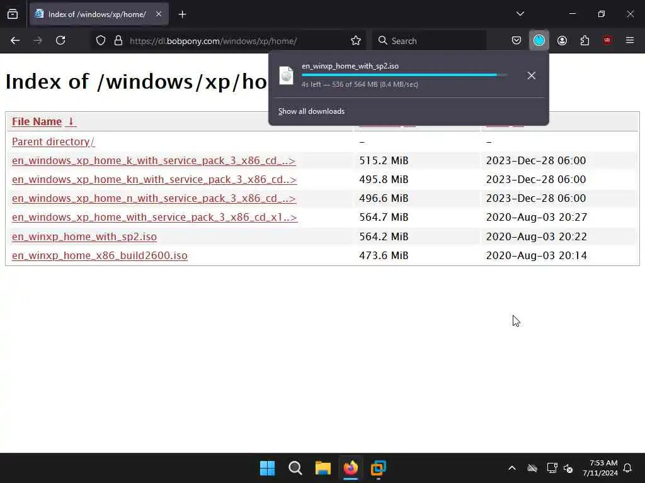This screenshot has height=483, width=645.
Task: Click the 2020-Aug-03 20:14 date cell
Action: [x=537, y=255]
